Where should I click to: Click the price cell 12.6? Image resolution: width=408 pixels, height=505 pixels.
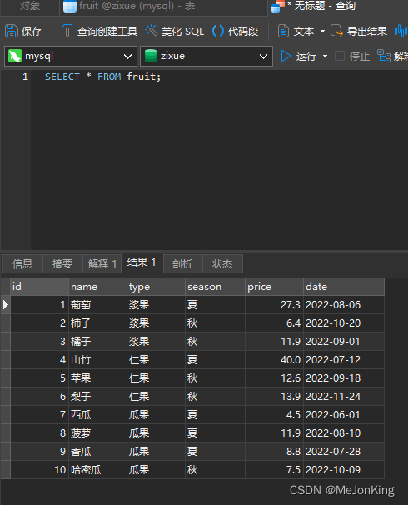coord(274,378)
